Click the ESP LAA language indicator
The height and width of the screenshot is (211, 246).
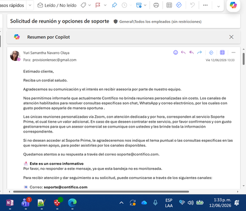coord(169,203)
